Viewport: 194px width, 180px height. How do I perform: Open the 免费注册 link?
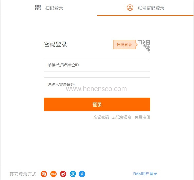click(142, 117)
